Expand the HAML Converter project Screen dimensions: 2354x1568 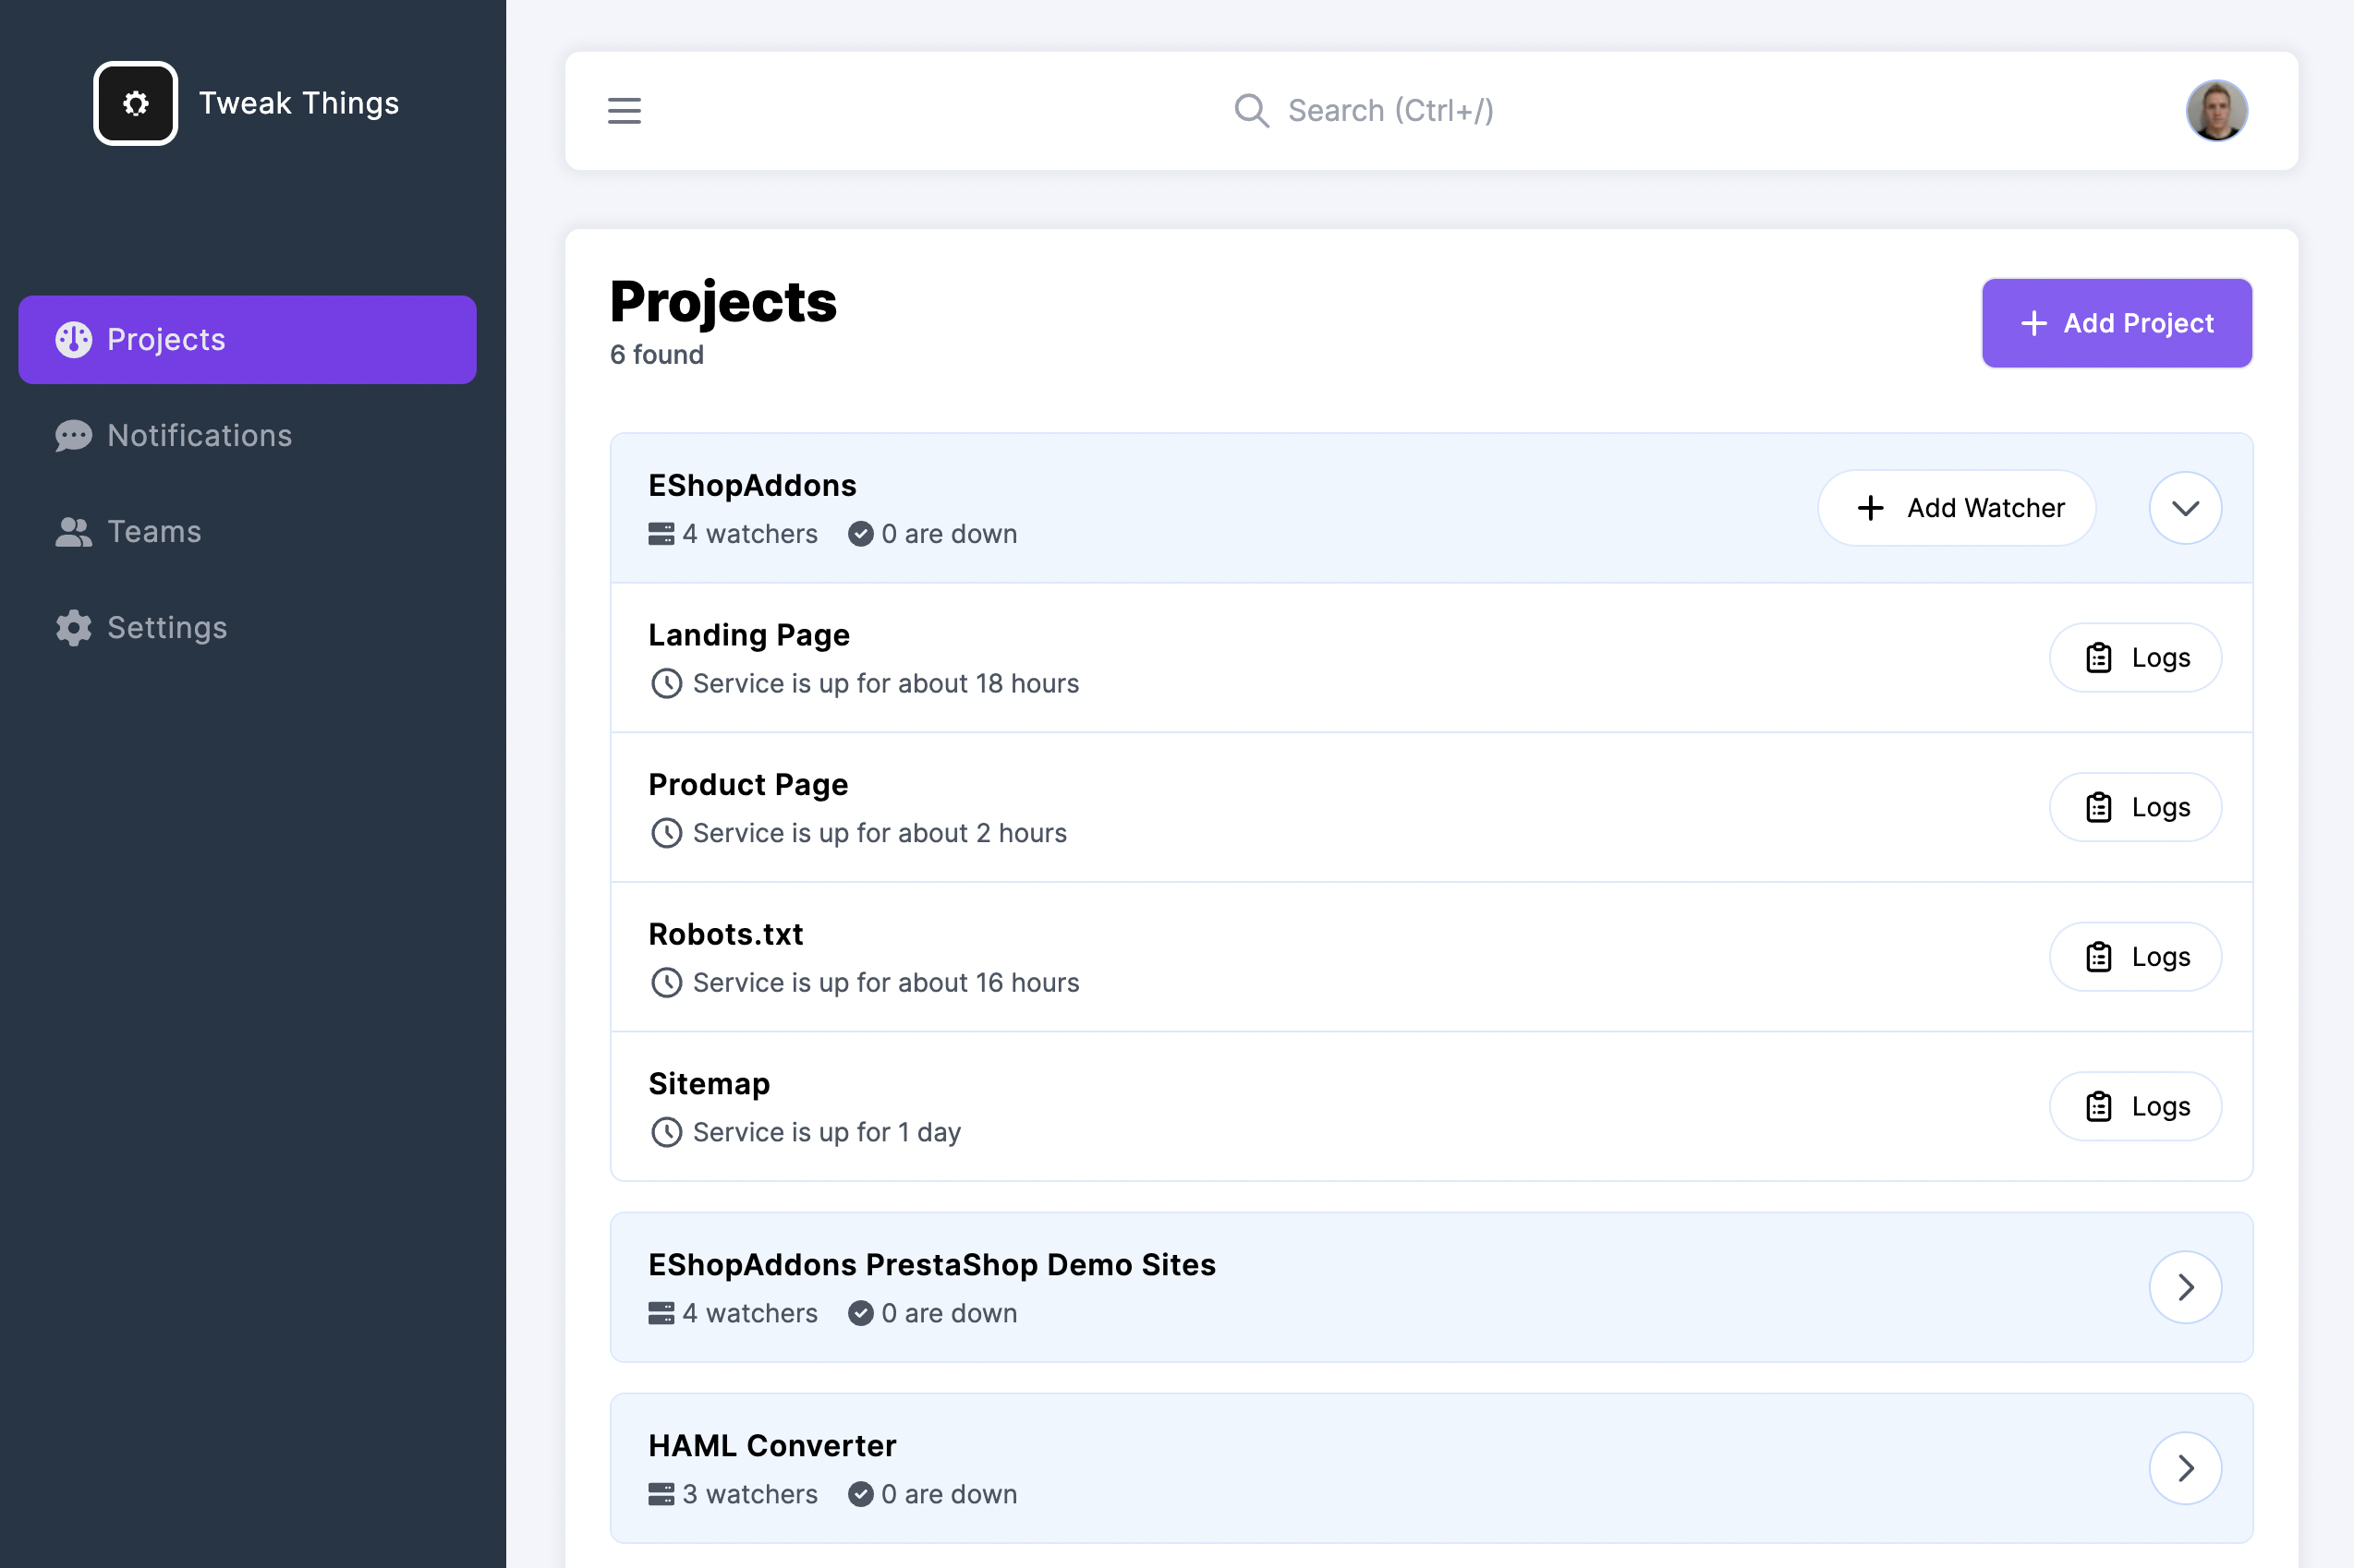pos(2185,1468)
